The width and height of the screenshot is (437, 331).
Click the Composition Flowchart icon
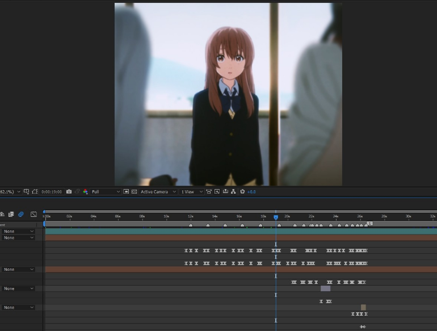tap(233, 192)
